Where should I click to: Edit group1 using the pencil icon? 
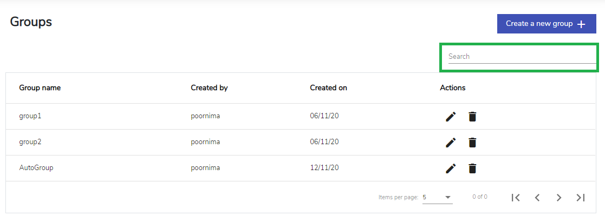(451, 117)
